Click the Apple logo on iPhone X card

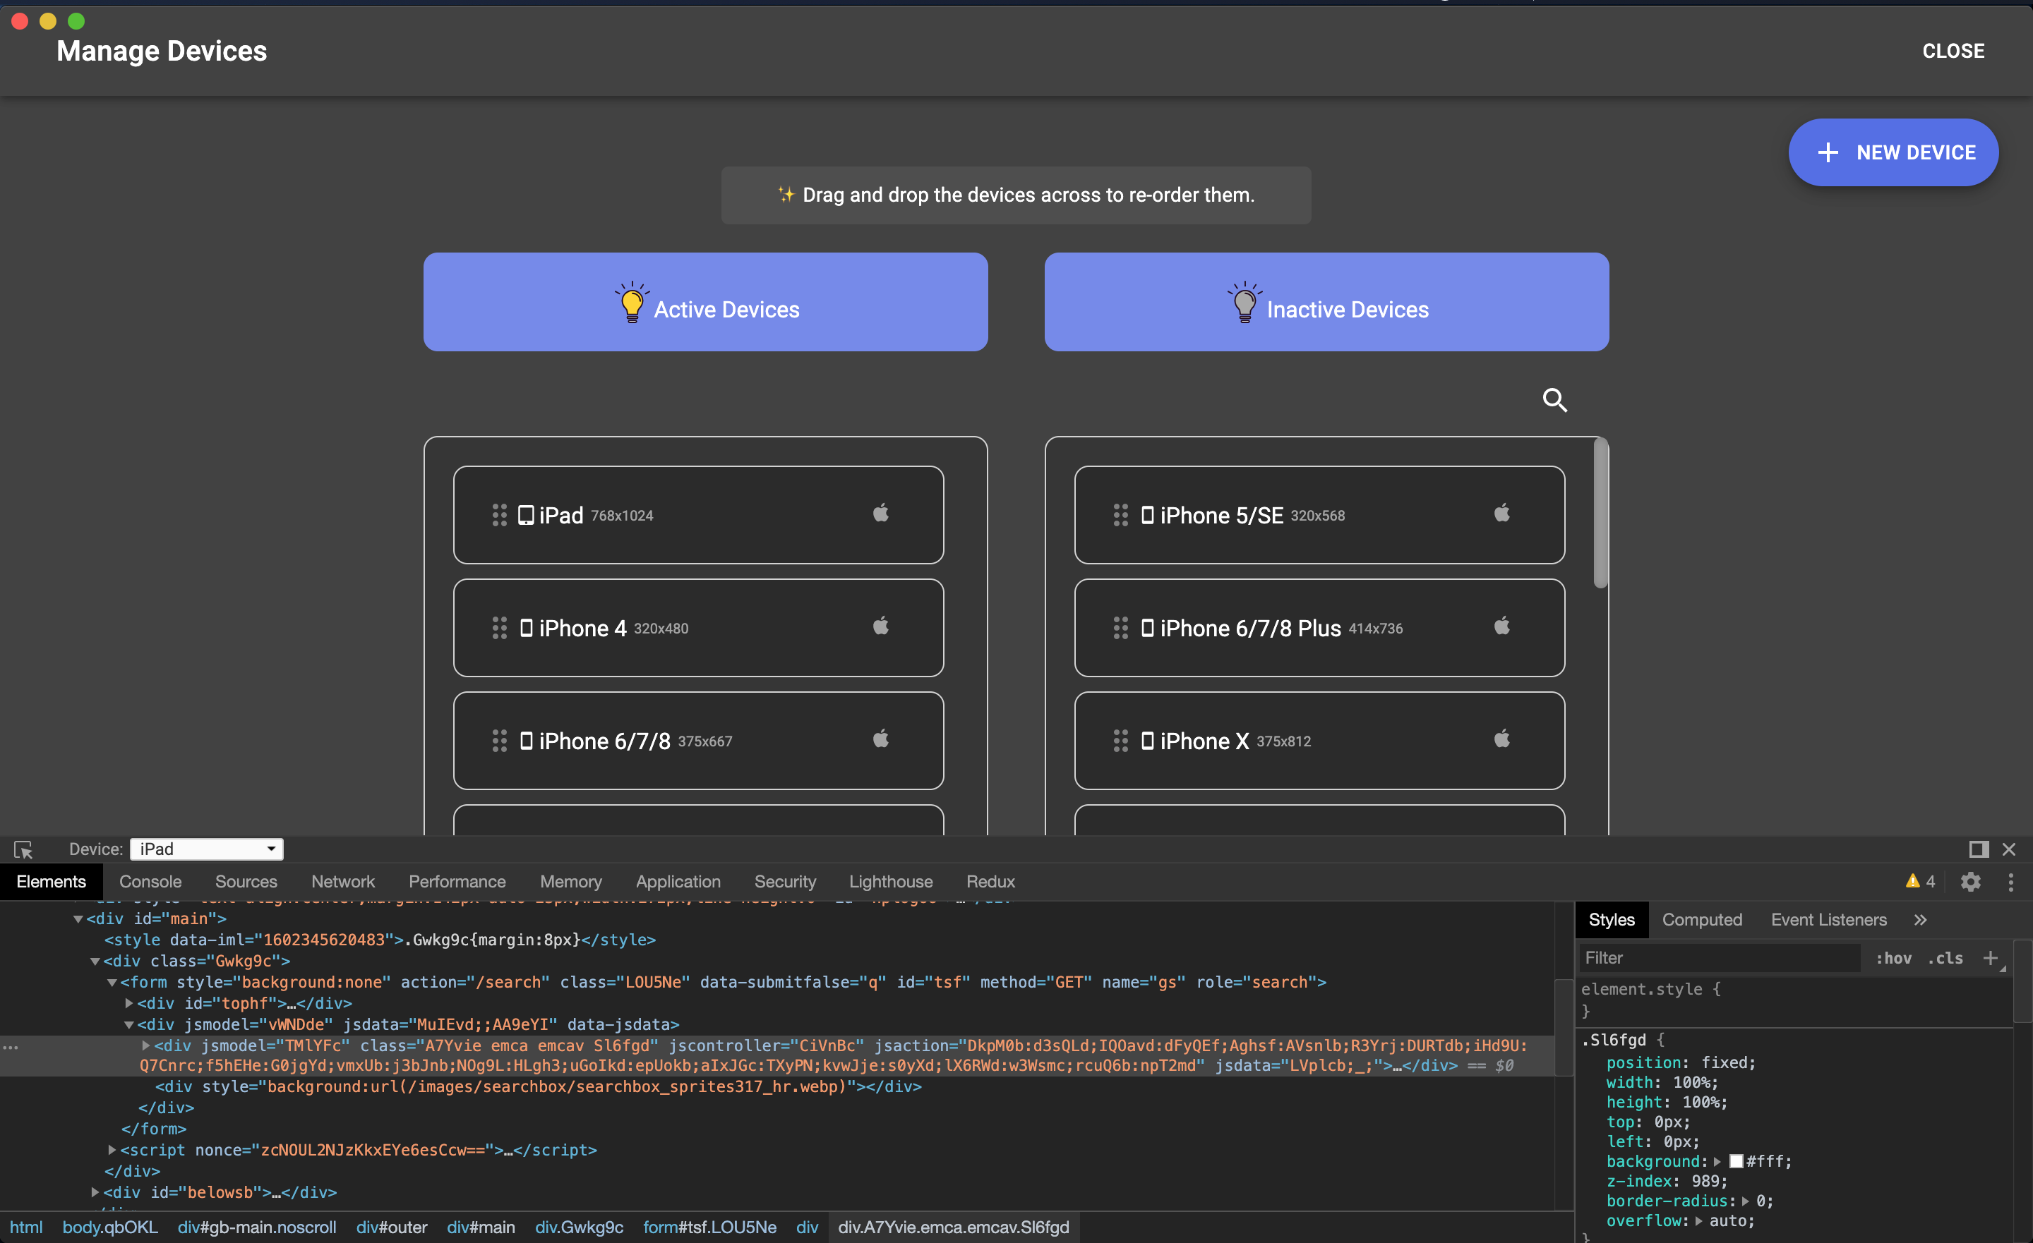pos(1501,738)
